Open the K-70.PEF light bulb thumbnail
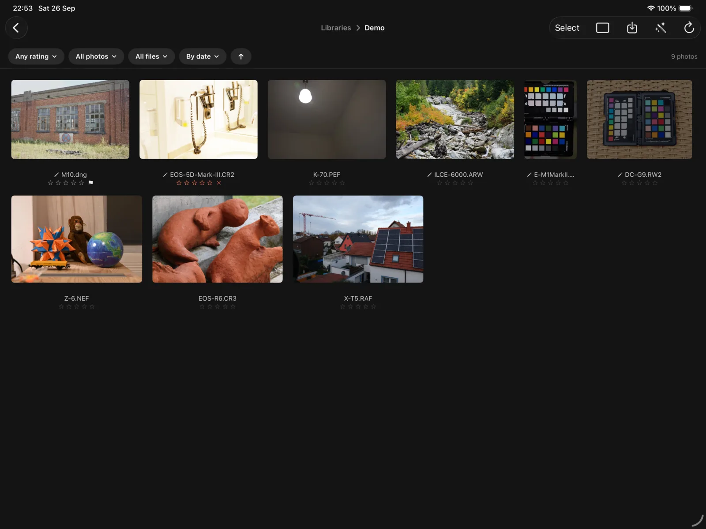The image size is (706, 529). pos(327,119)
